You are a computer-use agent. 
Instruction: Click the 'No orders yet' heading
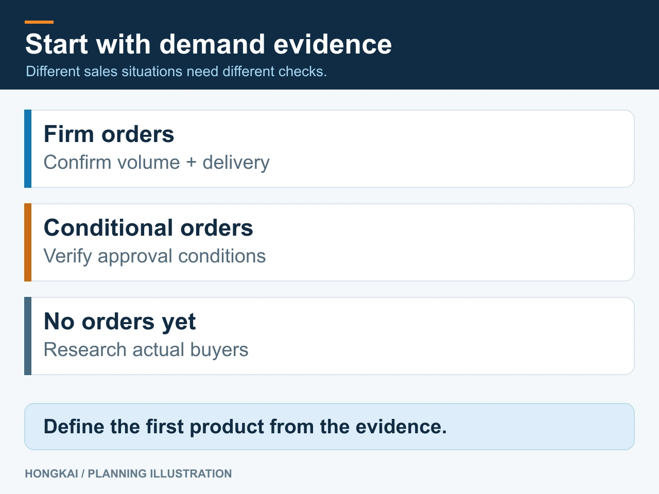coord(120,322)
